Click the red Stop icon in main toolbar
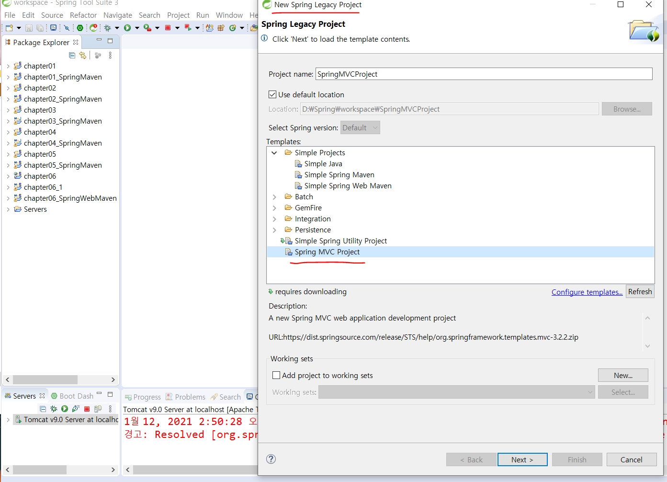The width and height of the screenshot is (667, 482). pyautogui.click(x=168, y=28)
